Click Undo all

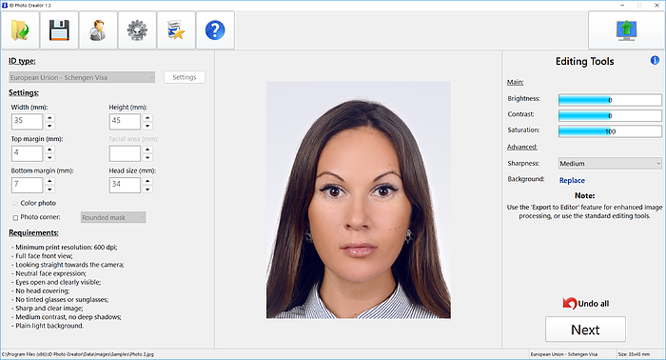point(586,303)
